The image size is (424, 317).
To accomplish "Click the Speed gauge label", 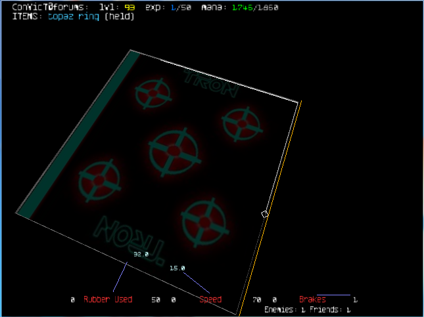I will pyautogui.click(x=210, y=299).
